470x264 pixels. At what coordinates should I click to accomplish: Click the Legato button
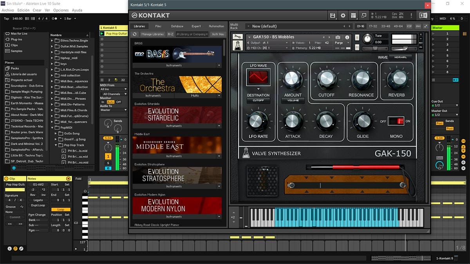(38, 200)
